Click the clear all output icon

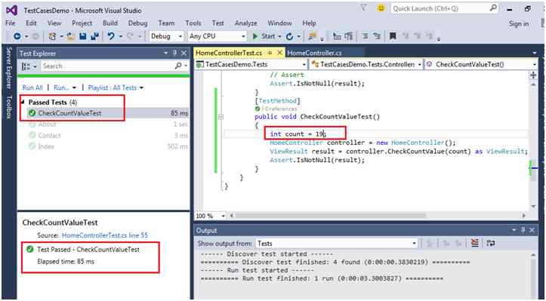474,243
